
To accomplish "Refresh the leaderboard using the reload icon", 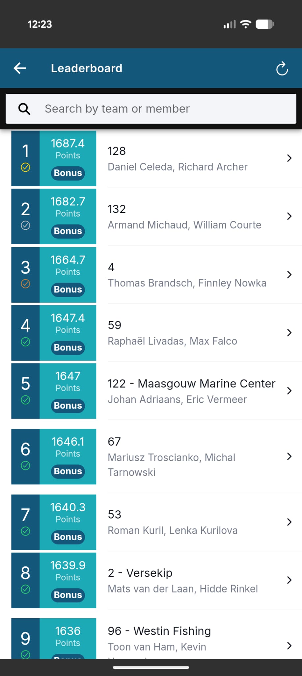I will pyautogui.click(x=282, y=69).
